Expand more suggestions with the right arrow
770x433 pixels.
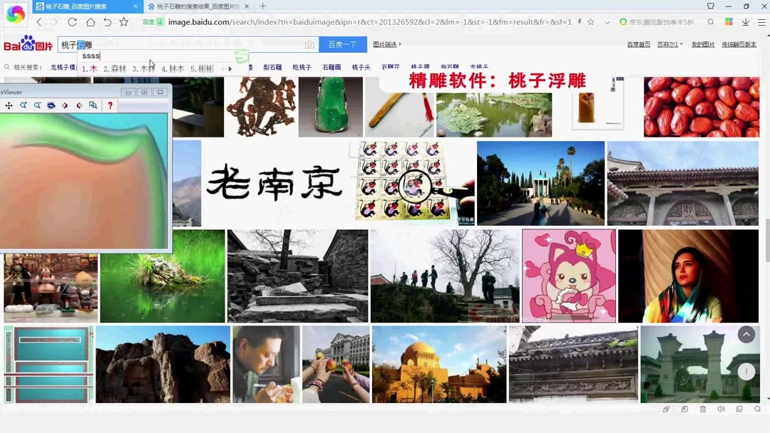pos(230,68)
